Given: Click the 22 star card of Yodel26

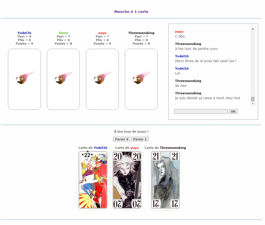Looking at the screenshot, I should point(93,180).
